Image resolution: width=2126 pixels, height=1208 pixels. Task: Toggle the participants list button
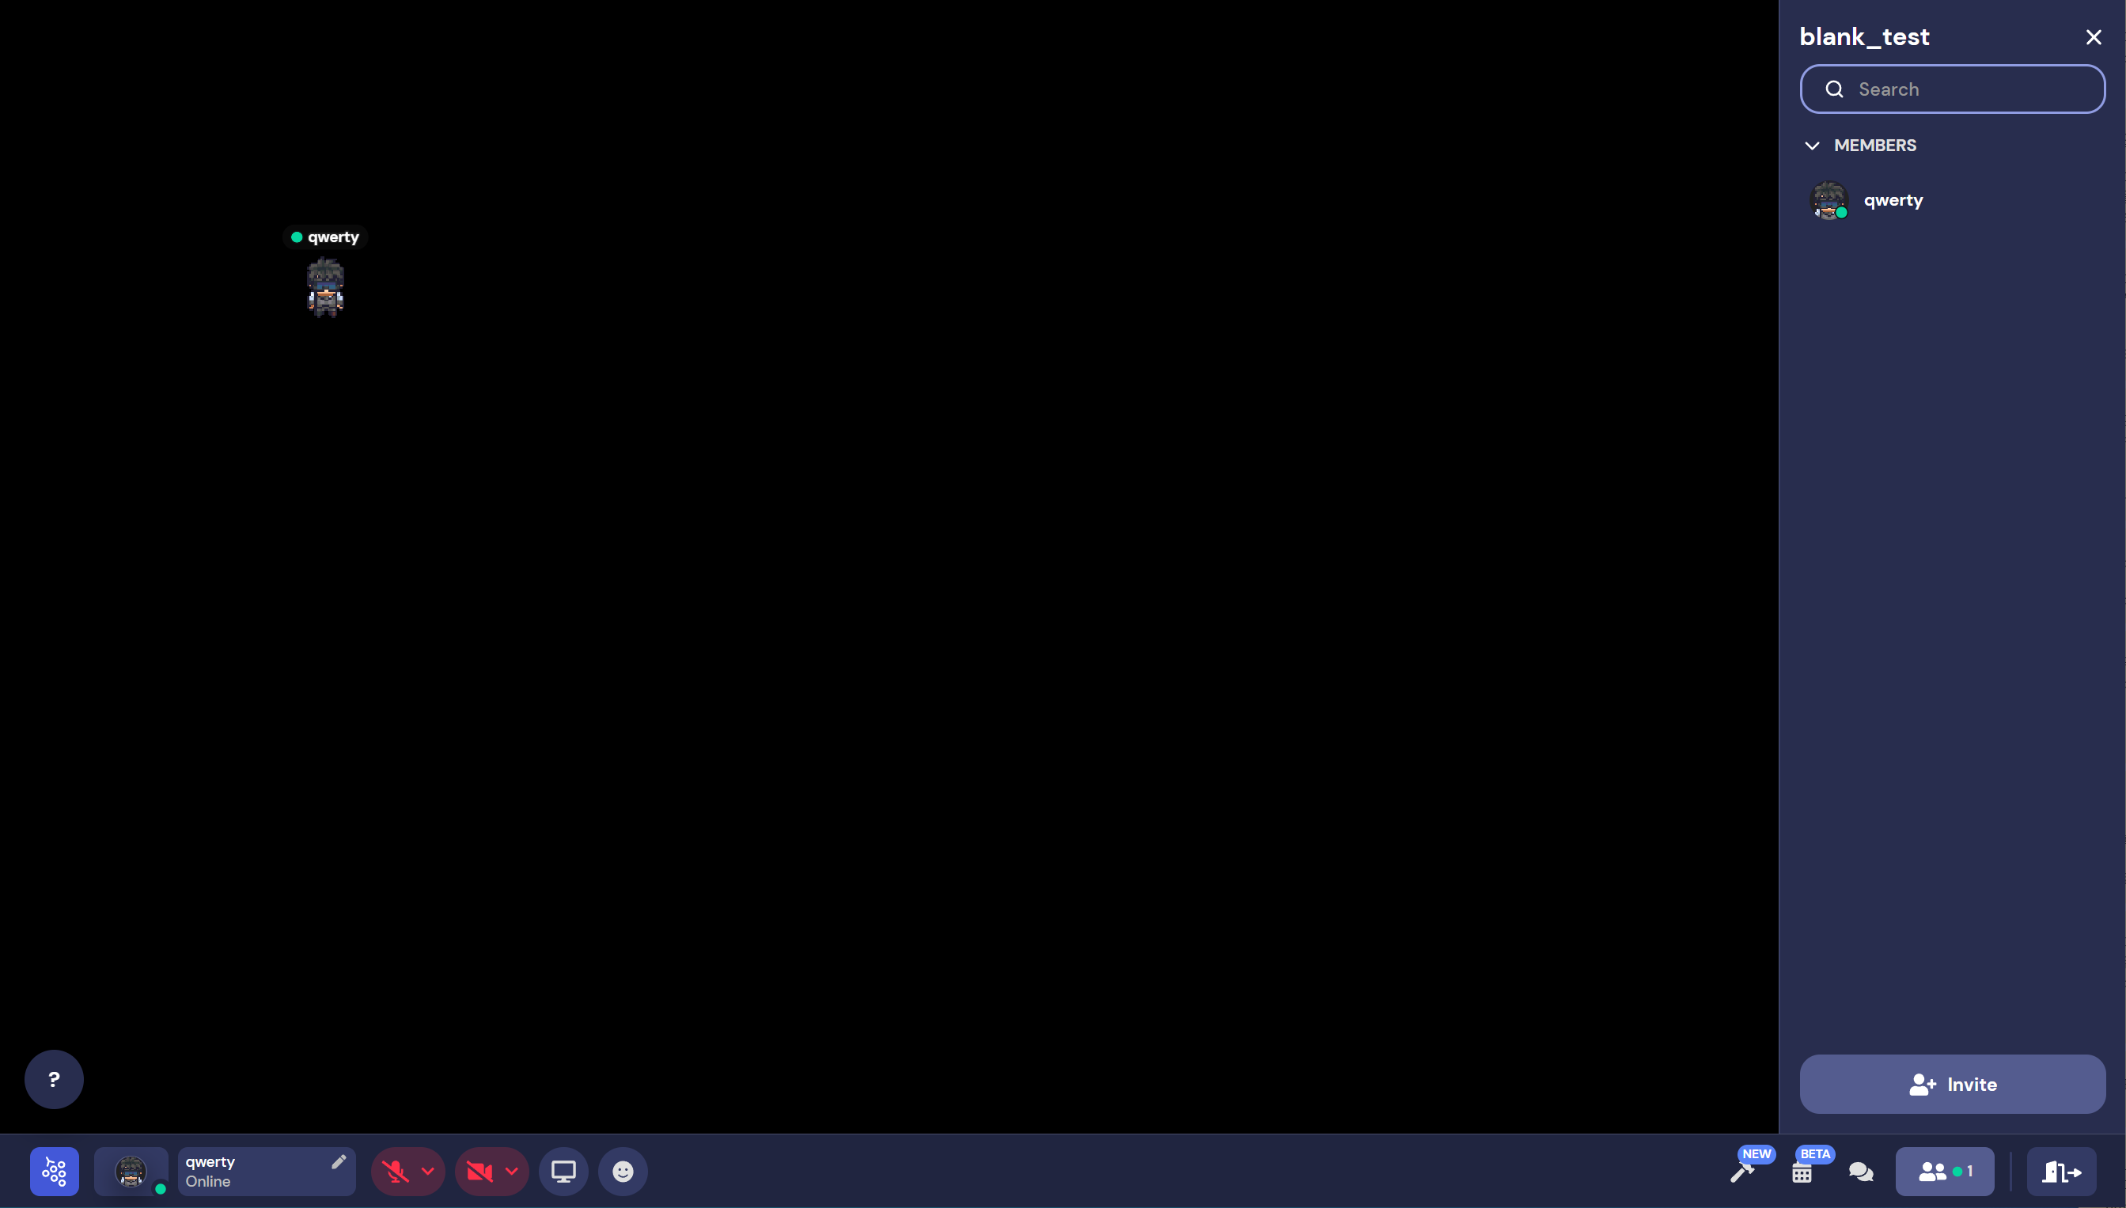click(1943, 1172)
